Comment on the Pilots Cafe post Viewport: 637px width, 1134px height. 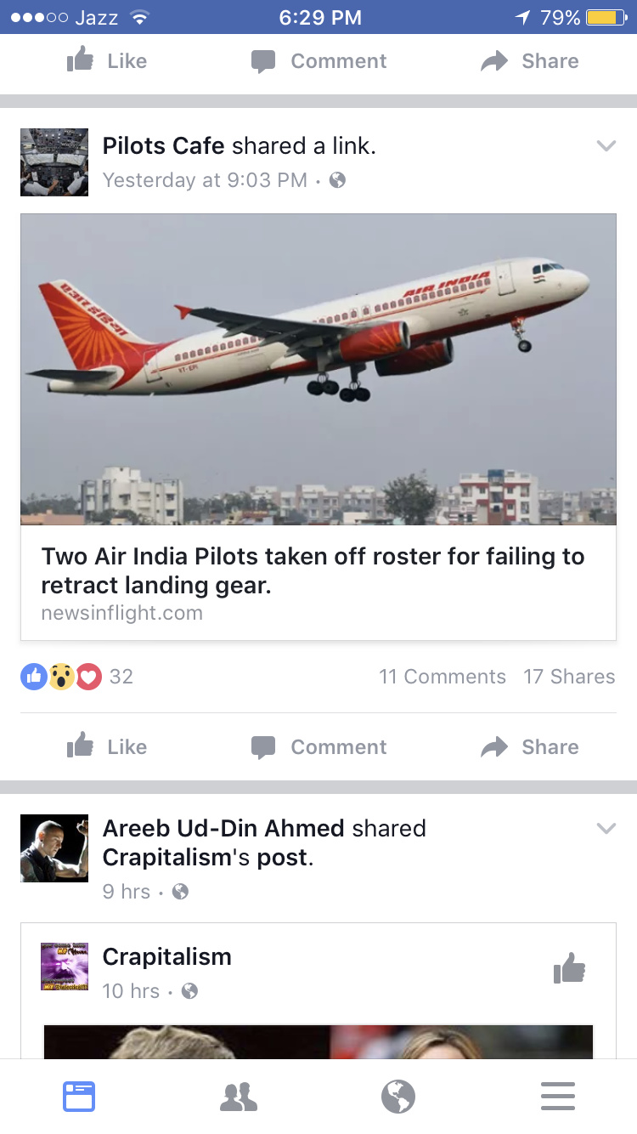(x=318, y=746)
